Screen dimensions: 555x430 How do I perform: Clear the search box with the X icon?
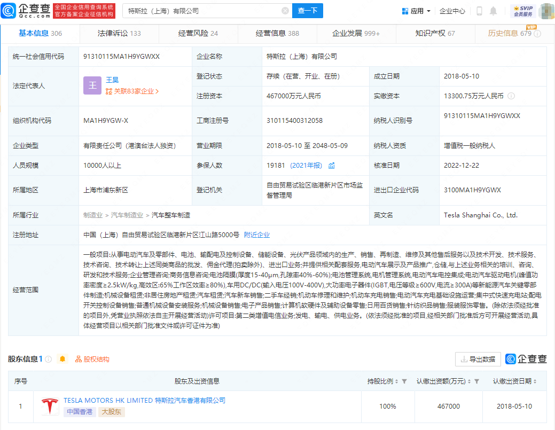285,11
